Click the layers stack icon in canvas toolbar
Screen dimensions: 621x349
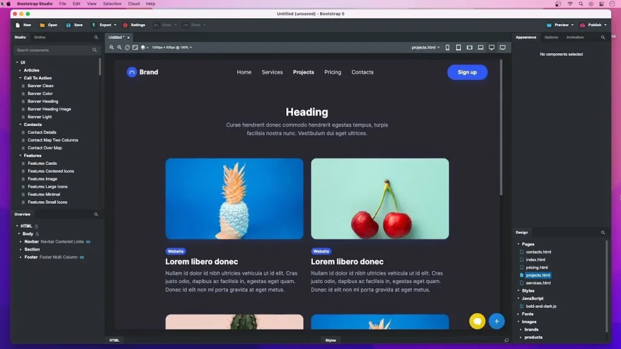(143, 47)
